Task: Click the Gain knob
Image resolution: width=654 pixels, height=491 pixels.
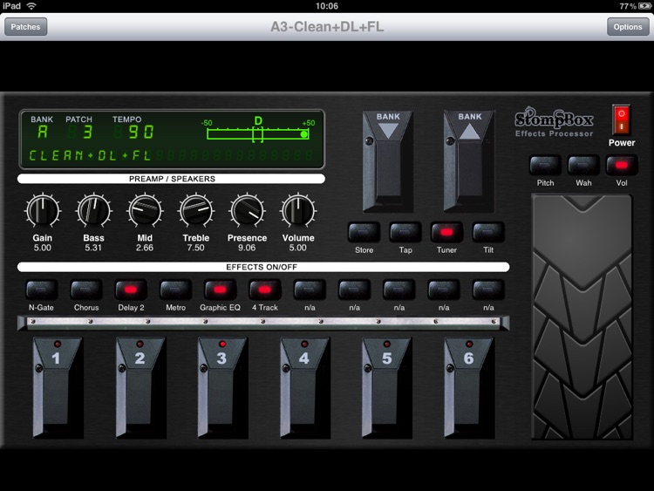Action: coord(43,211)
